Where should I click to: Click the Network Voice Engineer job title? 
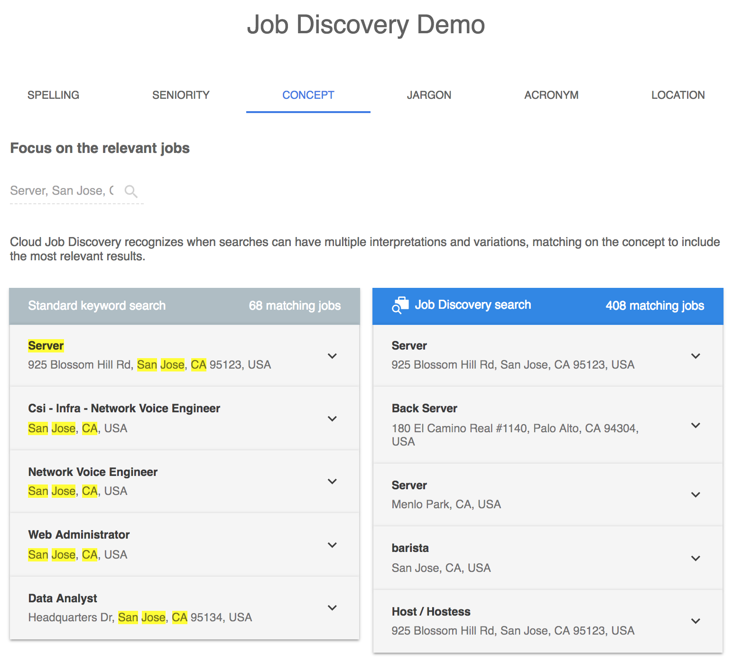pyautogui.click(x=93, y=472)
